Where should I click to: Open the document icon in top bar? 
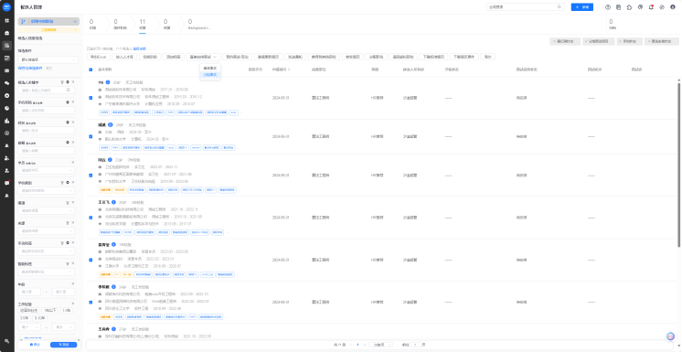pos(619,7)
